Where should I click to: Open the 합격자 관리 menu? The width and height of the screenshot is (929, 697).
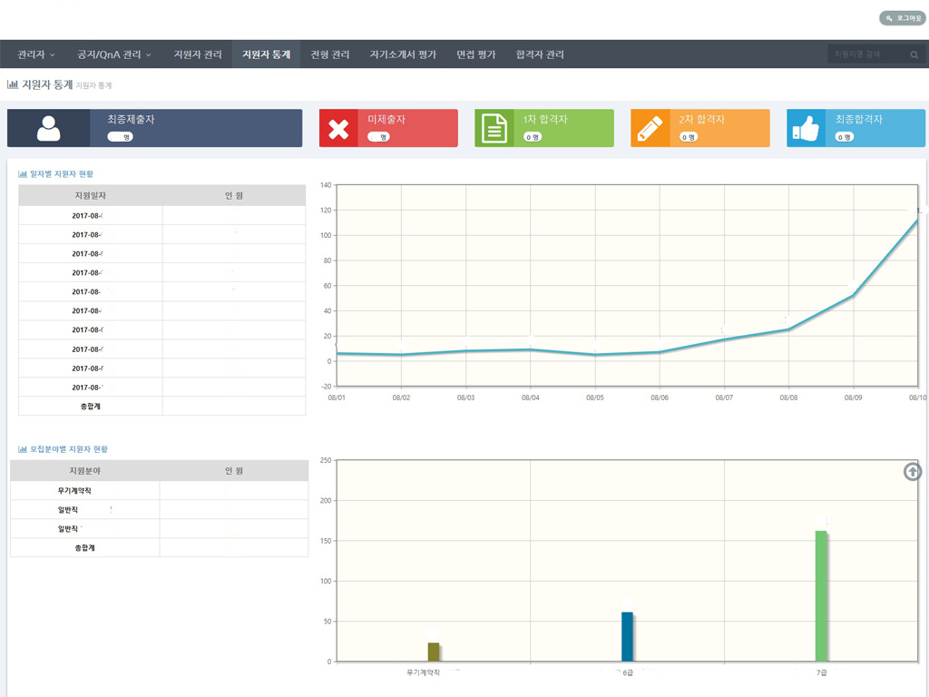click(x=540, y=54)
